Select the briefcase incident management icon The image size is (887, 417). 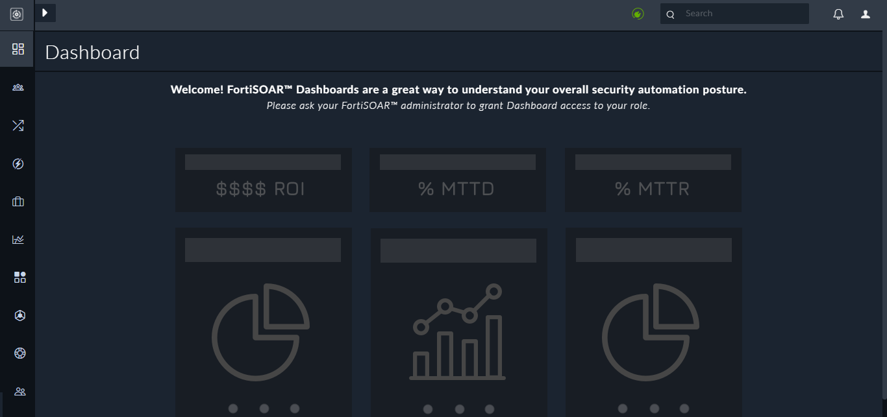point(18,201)
